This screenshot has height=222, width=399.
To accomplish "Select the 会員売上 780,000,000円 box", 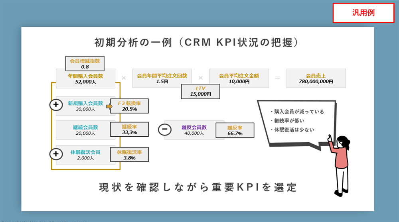I will coord(316,79).
